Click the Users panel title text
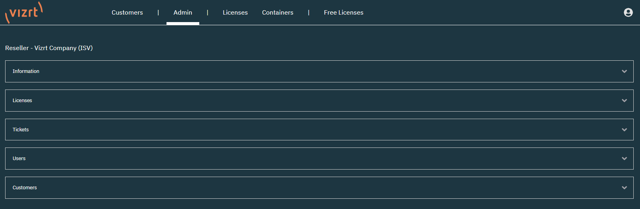 [x=19, y=159]
